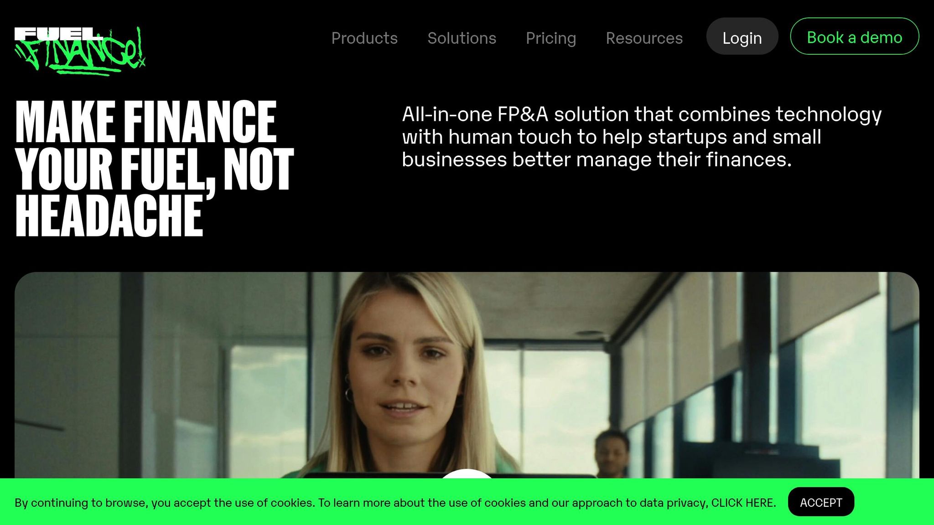
Task: Open the CLICK HERE privacy link
Action: coord(743,503)
